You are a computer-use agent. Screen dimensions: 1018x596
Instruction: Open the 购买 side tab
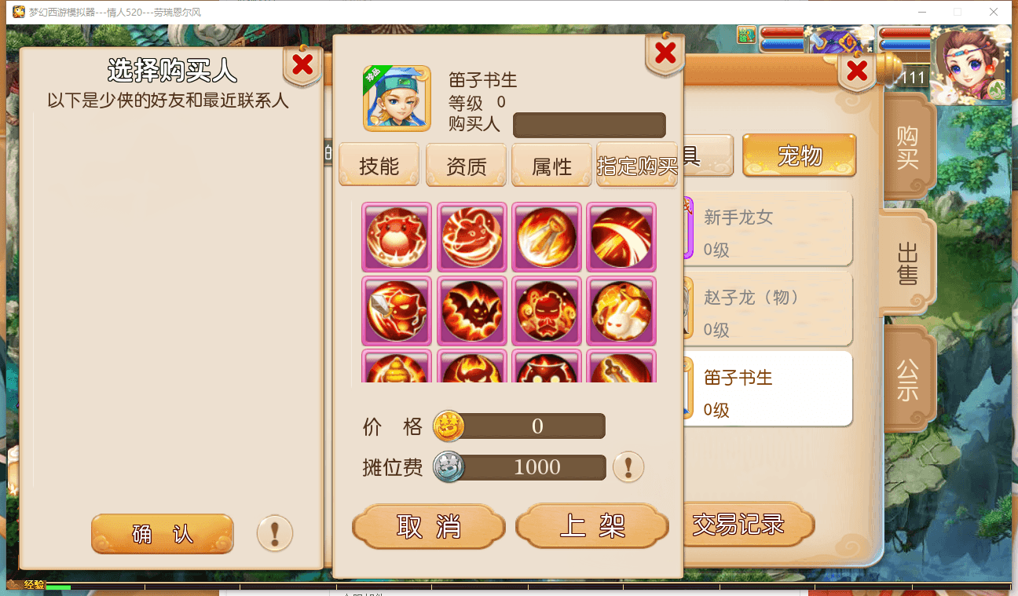(909, 148)
